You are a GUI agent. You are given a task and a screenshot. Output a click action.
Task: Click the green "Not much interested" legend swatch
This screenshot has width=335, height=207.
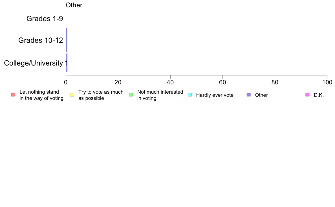(131, 95)
